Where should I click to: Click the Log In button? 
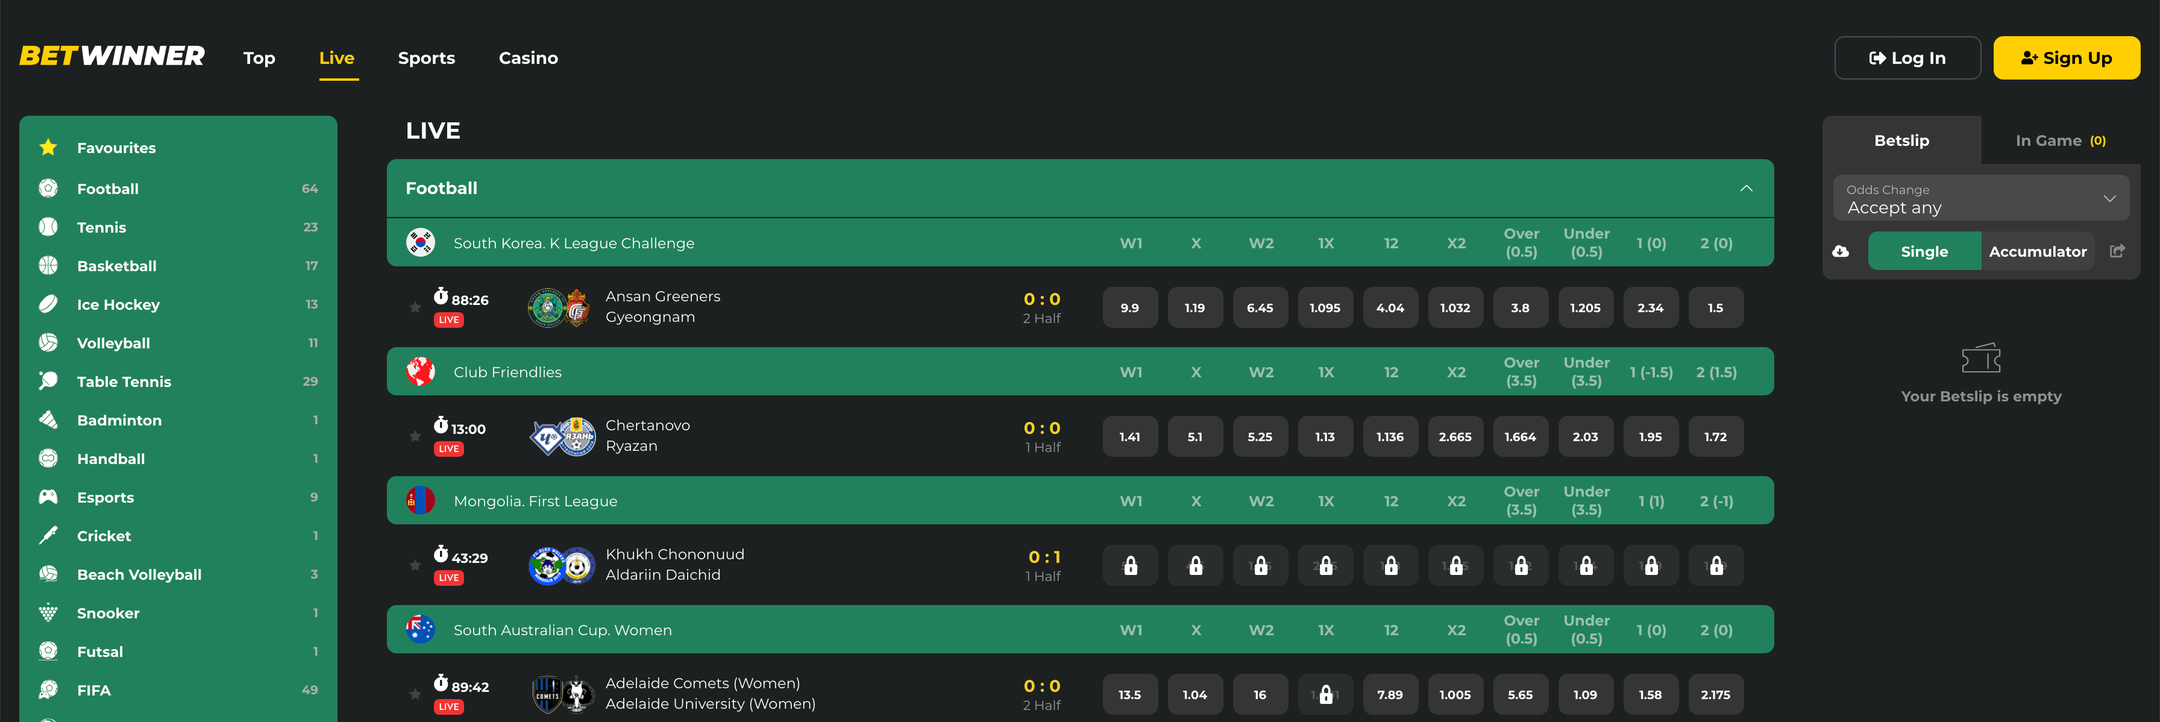1907,58
